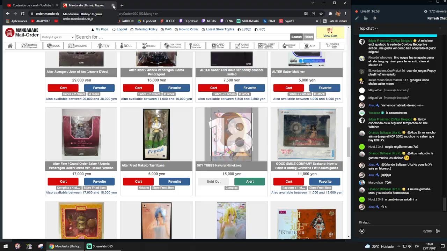Click 'Also available between 17,000 and 18,000 yen'
Screen dimensions: 447x251
pyautogui.click(x=81, y=192)
